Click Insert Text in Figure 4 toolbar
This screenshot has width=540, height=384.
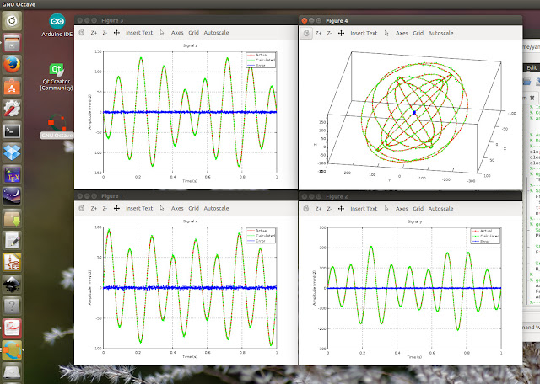364,34
